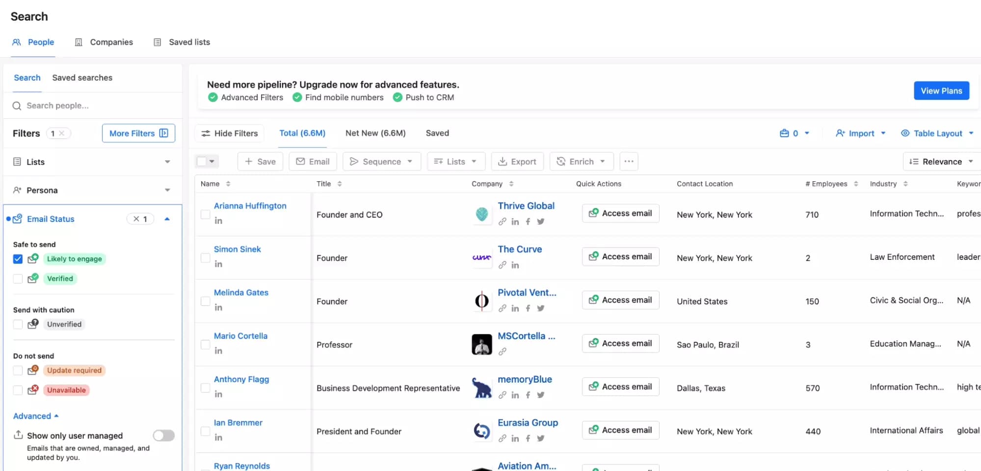Image resolution: width=981 pixels, height=471 pixels.
Task: Click Access email for Mario Cortella
Action: coord(620,343)
